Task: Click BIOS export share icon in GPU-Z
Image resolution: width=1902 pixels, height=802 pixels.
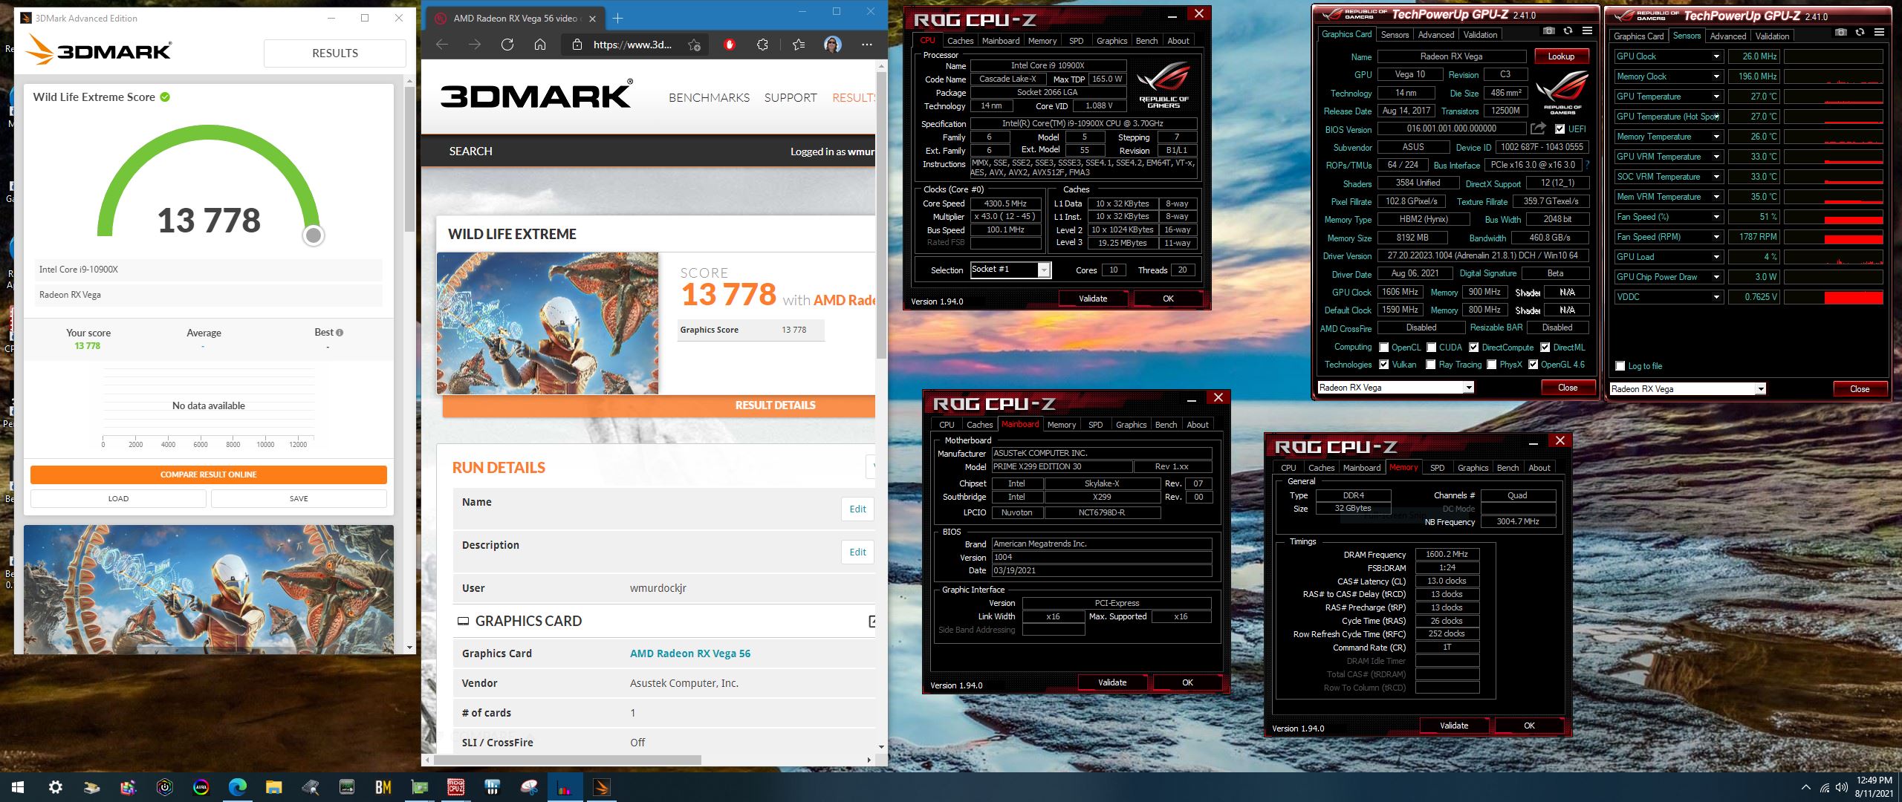Action: 1538,128
